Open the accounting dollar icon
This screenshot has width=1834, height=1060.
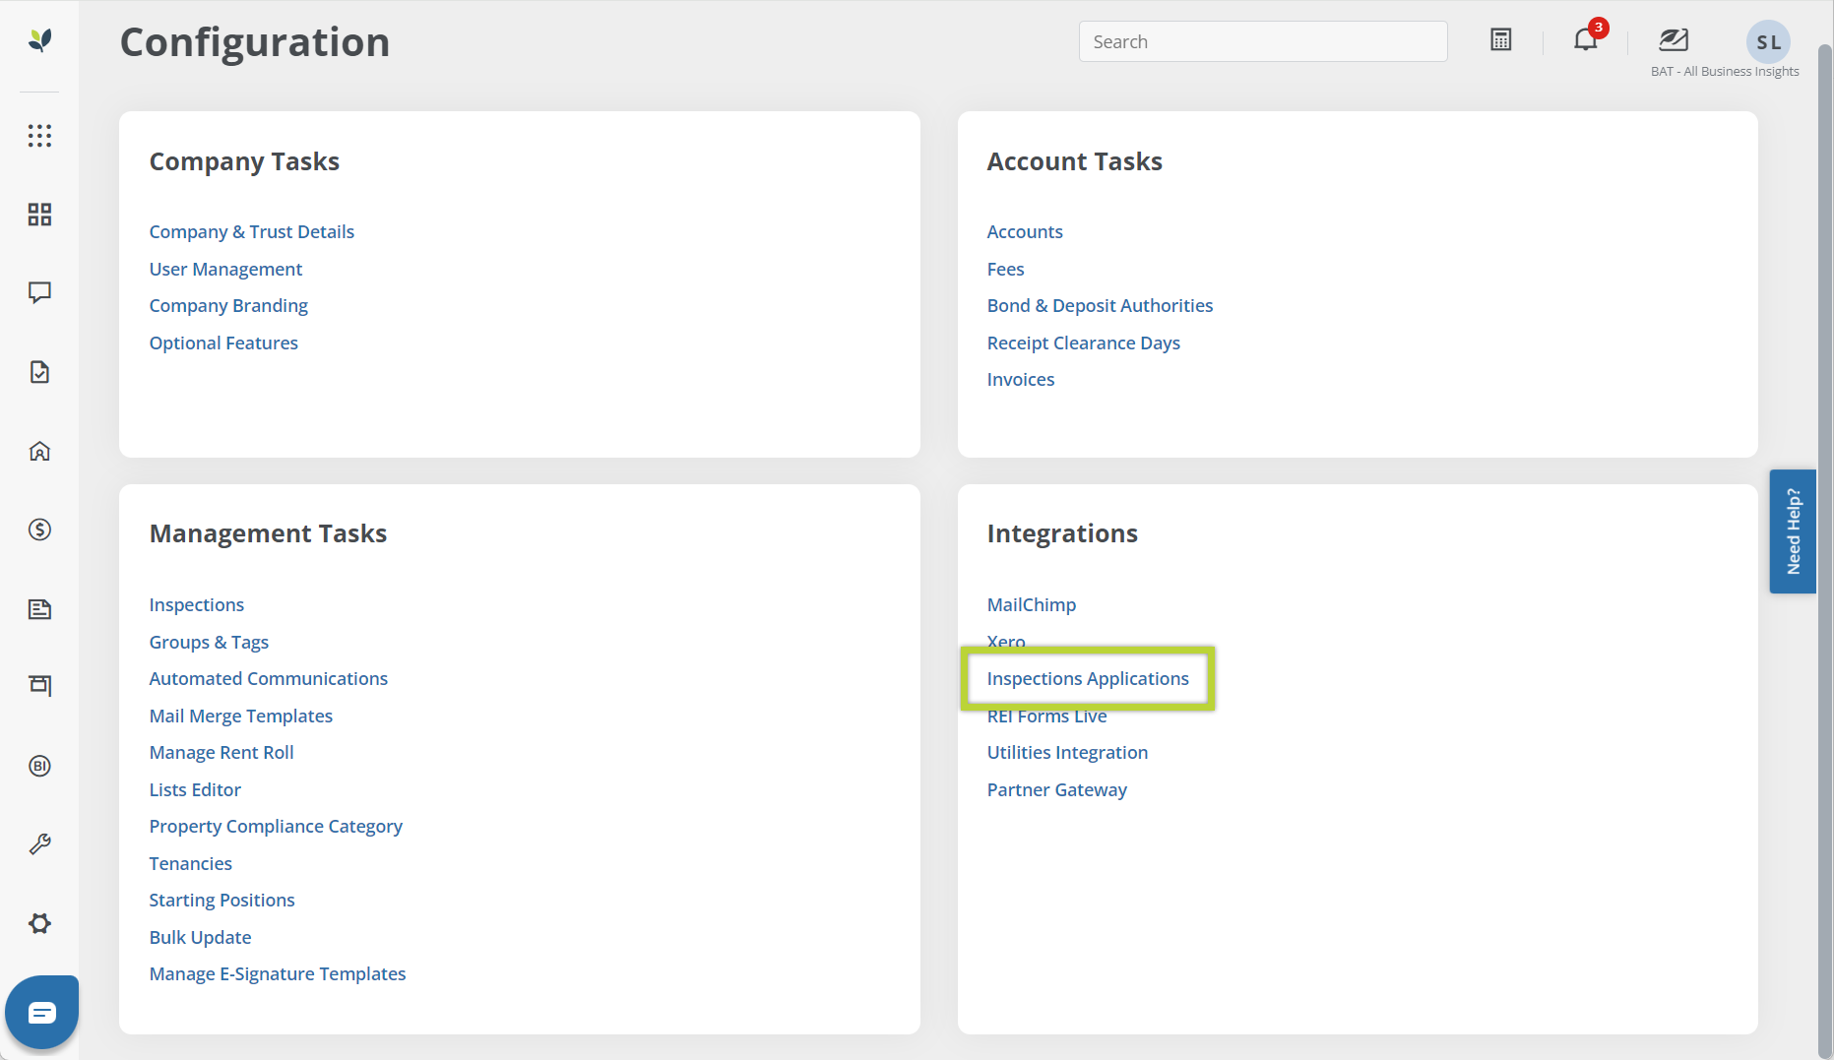click(39, 530)
